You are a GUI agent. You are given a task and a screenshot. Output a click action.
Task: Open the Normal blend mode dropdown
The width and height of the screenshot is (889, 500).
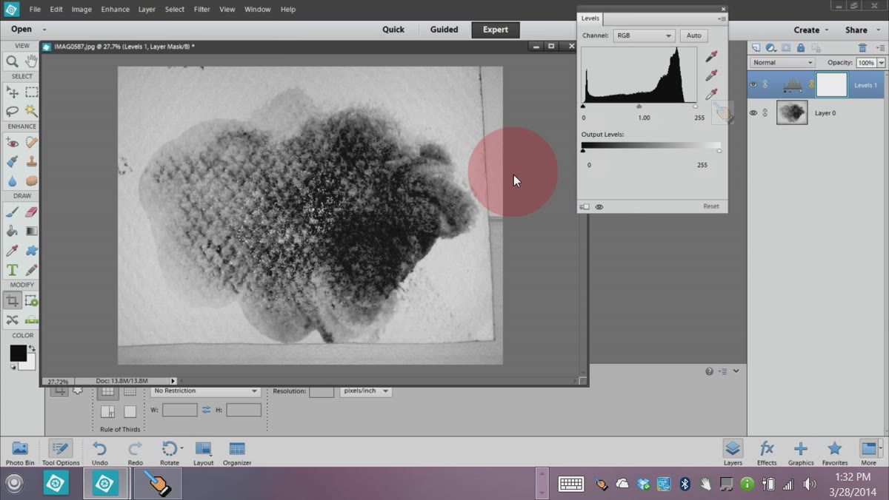tap(782, 63)
